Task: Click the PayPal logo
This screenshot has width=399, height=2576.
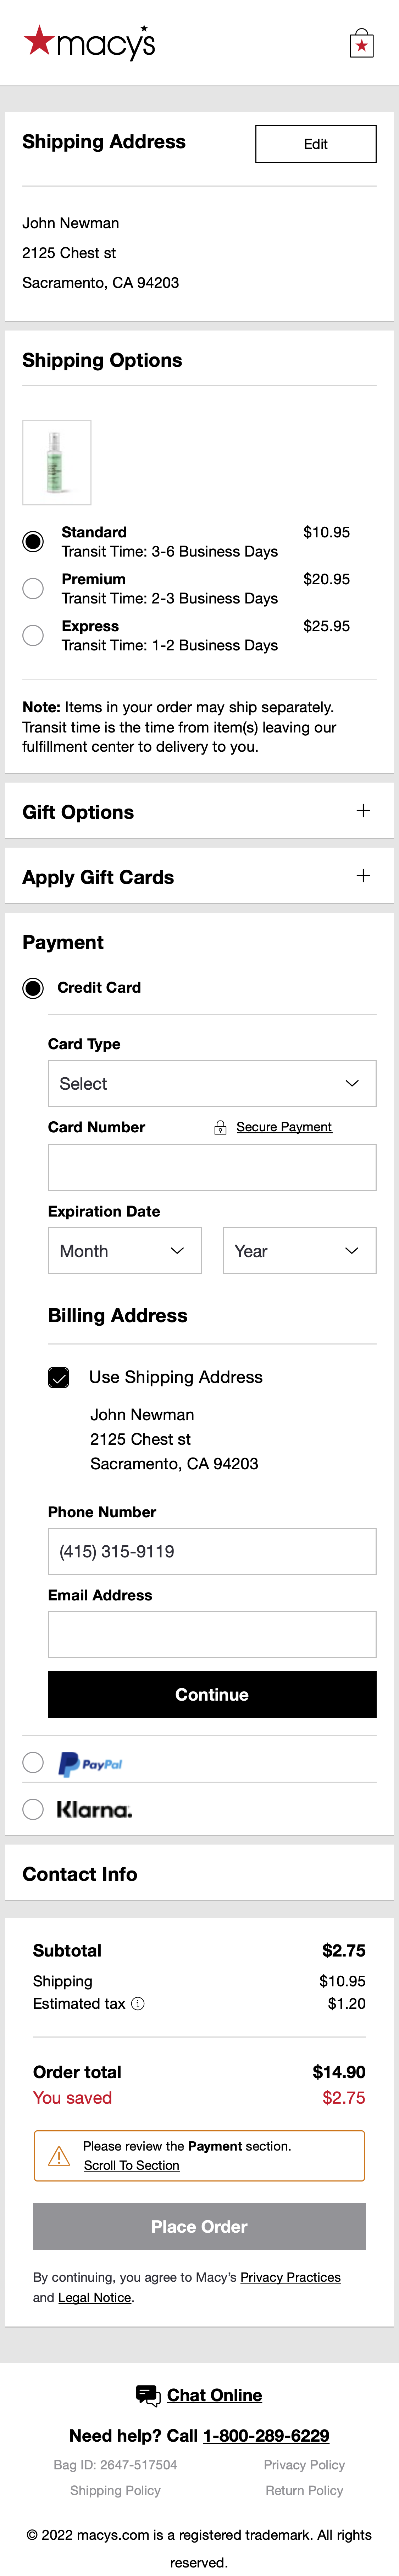Action: [x=91, y=1762]
